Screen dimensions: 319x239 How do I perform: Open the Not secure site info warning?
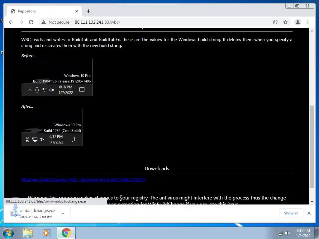coord(55,22)
